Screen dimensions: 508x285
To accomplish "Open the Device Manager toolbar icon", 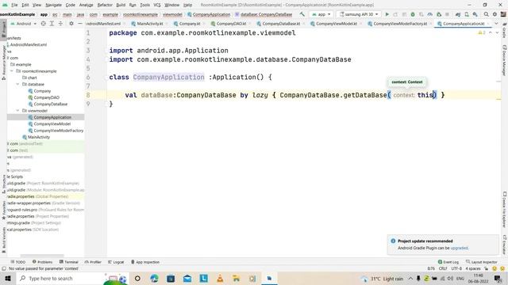I will pos(467,14).
